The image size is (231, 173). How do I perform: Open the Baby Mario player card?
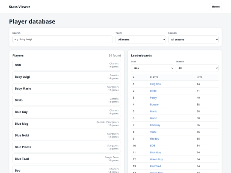click(67, 88)
